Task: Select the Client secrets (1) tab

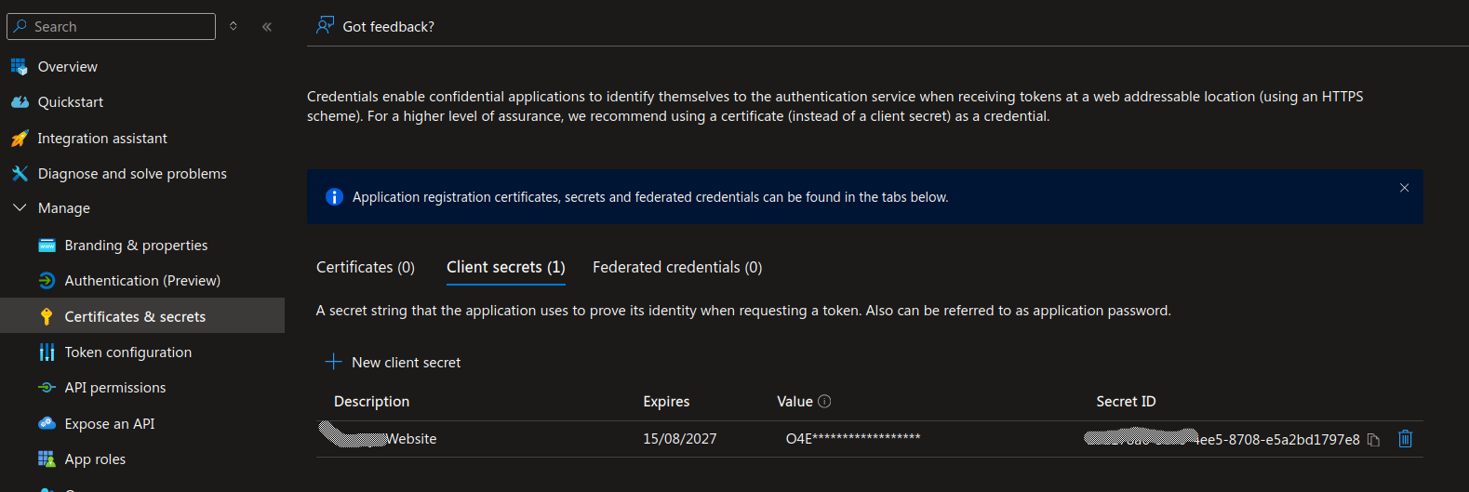Action: pos(506,268)
